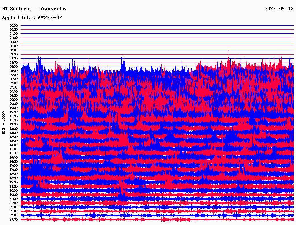The height and width of the screenshot is (225, 296).
Task: Click the 02:30 time label
Action: click(x=14, y=46)
